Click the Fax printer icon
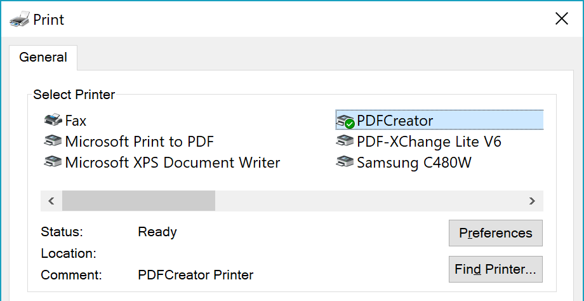The image size is (584, 301). (53, 120)
